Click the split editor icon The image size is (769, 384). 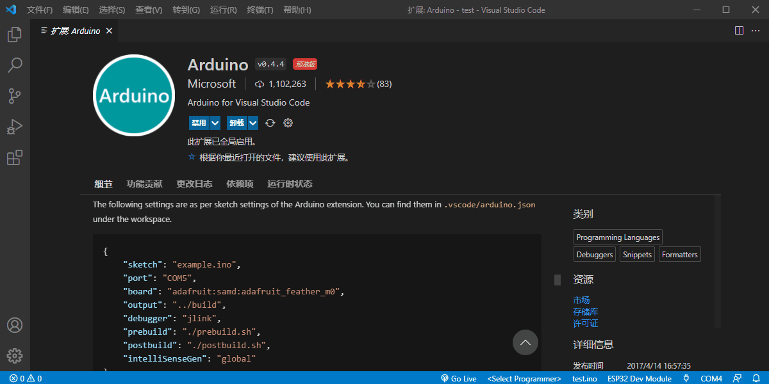coord(739,31)
